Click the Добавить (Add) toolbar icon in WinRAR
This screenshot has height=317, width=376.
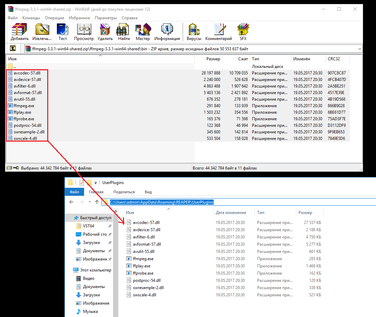(19, 32)
